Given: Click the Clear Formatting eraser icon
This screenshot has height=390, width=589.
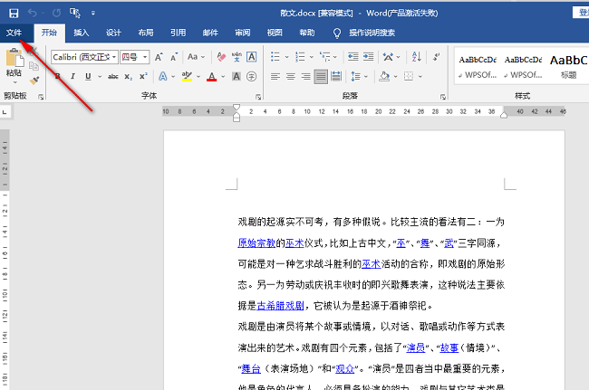Looking at the screenshot, I should [221, 57].
